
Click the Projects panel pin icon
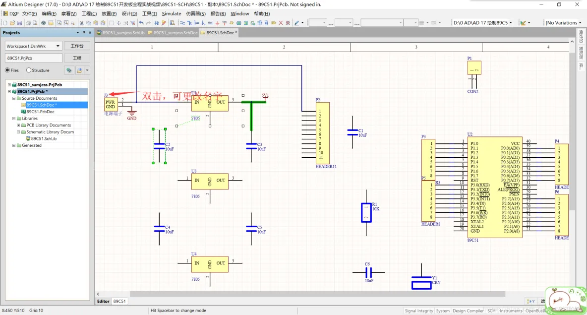coord(84,33)
